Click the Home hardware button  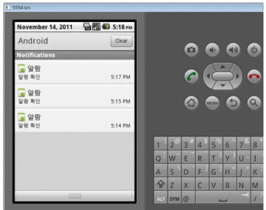(191, 103)
